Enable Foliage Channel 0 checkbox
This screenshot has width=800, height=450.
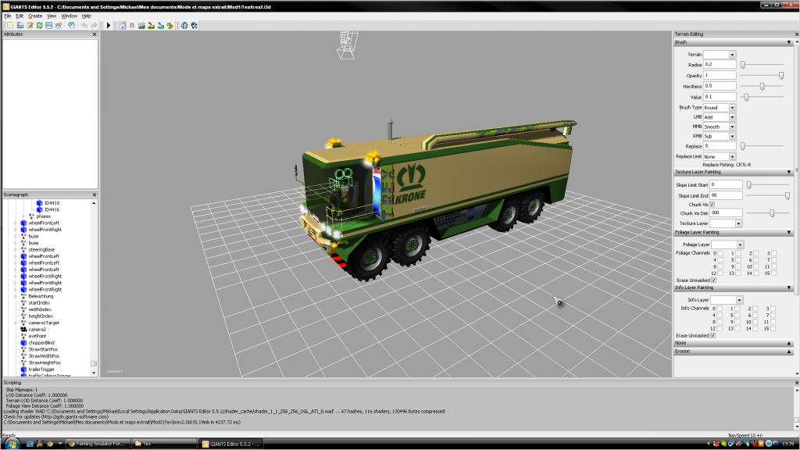(720, 253)
